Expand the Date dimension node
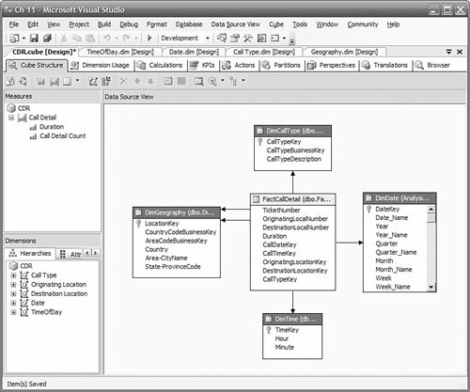This screenshot has width=470, height=392. (x=13, y=303)
